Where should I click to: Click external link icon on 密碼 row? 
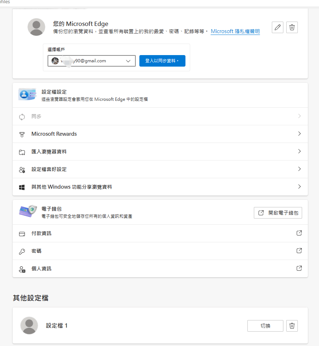299,251
